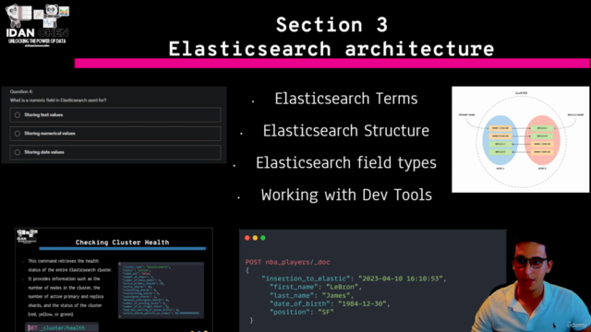Click the numeric field question text
The height and width of the screenshot is (332, 591).
58,101
